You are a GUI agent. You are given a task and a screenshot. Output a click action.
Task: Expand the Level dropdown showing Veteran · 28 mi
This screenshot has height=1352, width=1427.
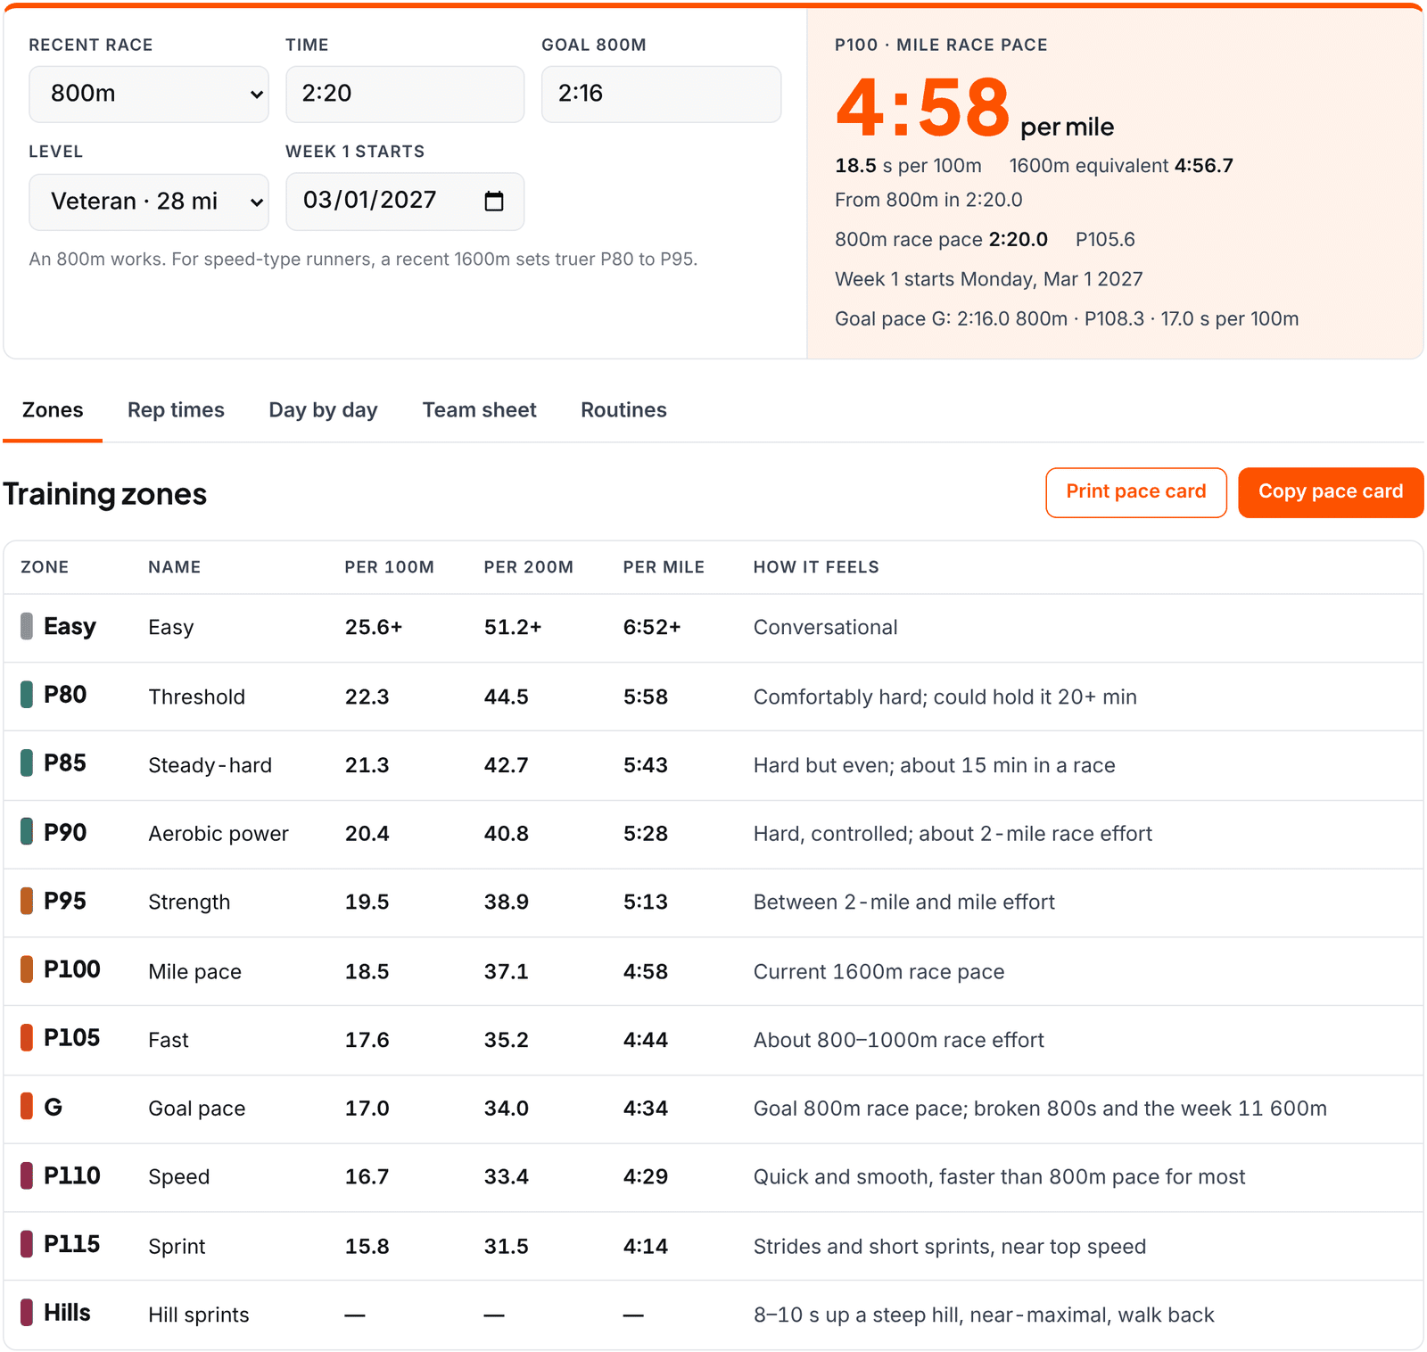(149, 202)
